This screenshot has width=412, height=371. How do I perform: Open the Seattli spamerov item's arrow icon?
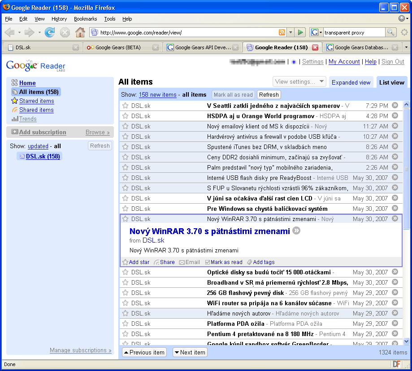click(395, 105)
